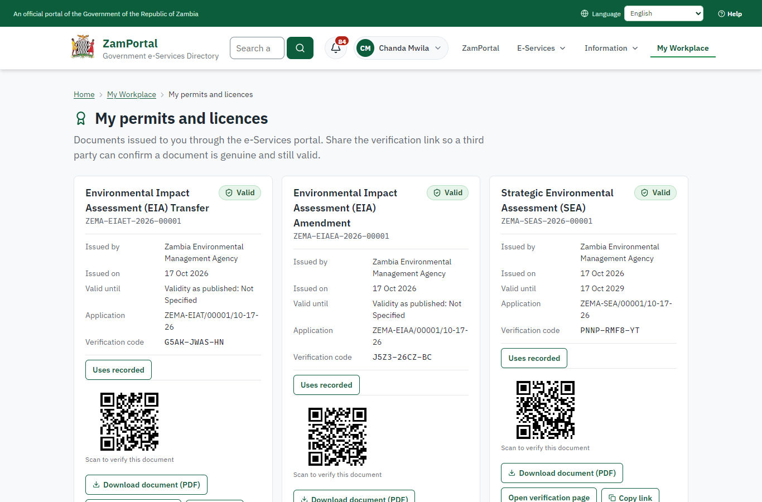
Task: Click download icon on SEA PDF button
Action: (512, 473)
